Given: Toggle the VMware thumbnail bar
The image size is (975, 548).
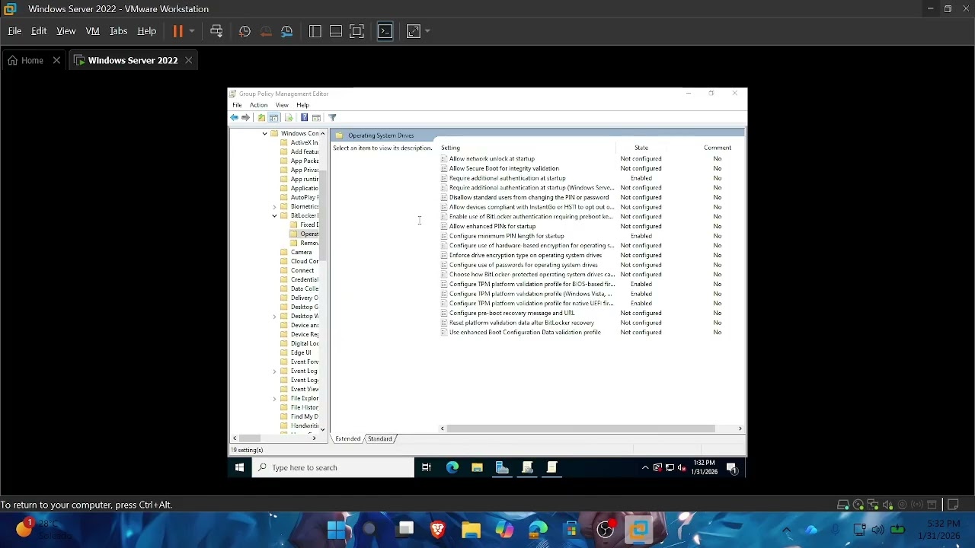Looking at the screenshot, I should point(336,31).
